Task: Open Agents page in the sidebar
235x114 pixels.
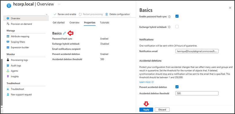Action: [x=15, y=71]
